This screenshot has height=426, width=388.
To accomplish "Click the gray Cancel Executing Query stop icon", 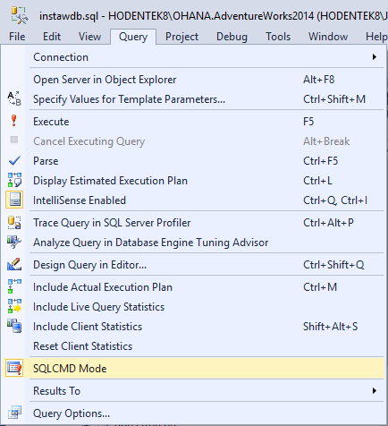I will pyautogui.click(x=13, y=140).
